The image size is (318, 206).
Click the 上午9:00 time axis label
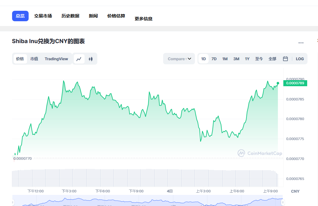point(270,191)
